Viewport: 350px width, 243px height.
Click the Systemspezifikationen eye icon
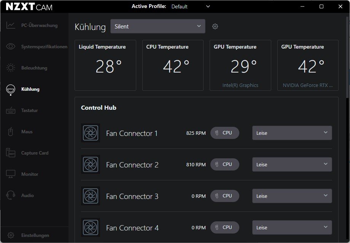coord(11,46)
